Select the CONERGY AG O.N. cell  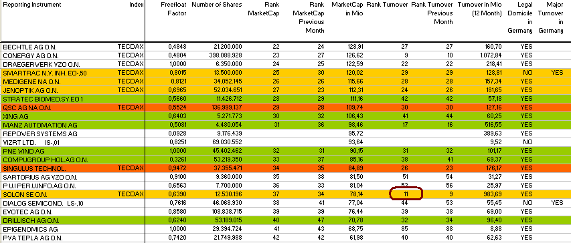pyautogui.click(x=31, y=55)
